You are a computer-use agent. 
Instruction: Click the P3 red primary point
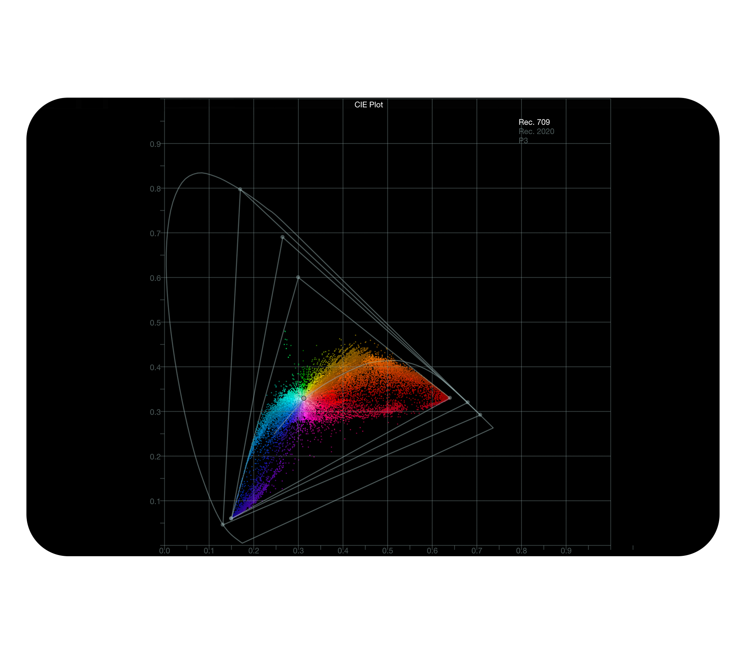(x=468, y=402)
